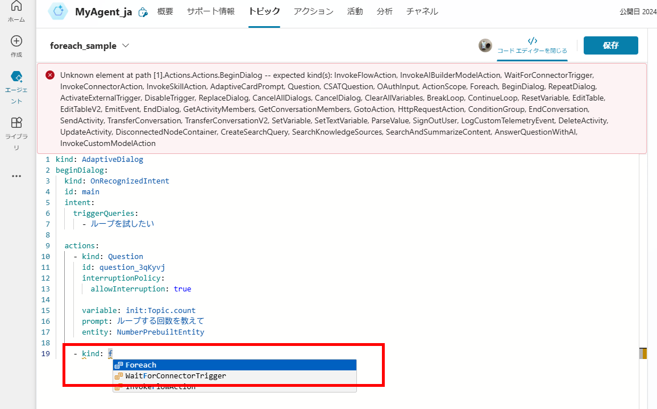Switch to the トピック tab
Screen dimensions: 657x409
pyautogui.click(x=264, y=11)
